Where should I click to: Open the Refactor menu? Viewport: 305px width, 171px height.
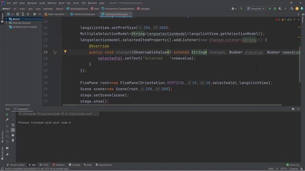52,3
